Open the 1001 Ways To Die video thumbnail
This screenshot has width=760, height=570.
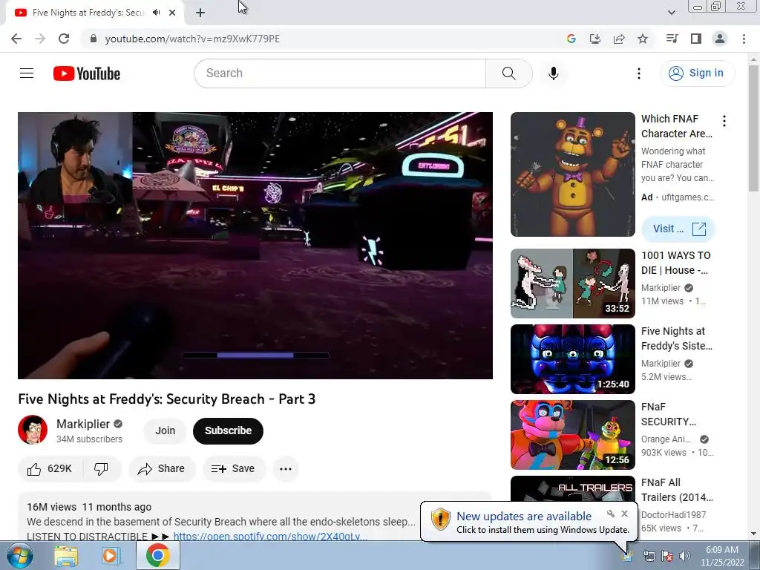572,284
